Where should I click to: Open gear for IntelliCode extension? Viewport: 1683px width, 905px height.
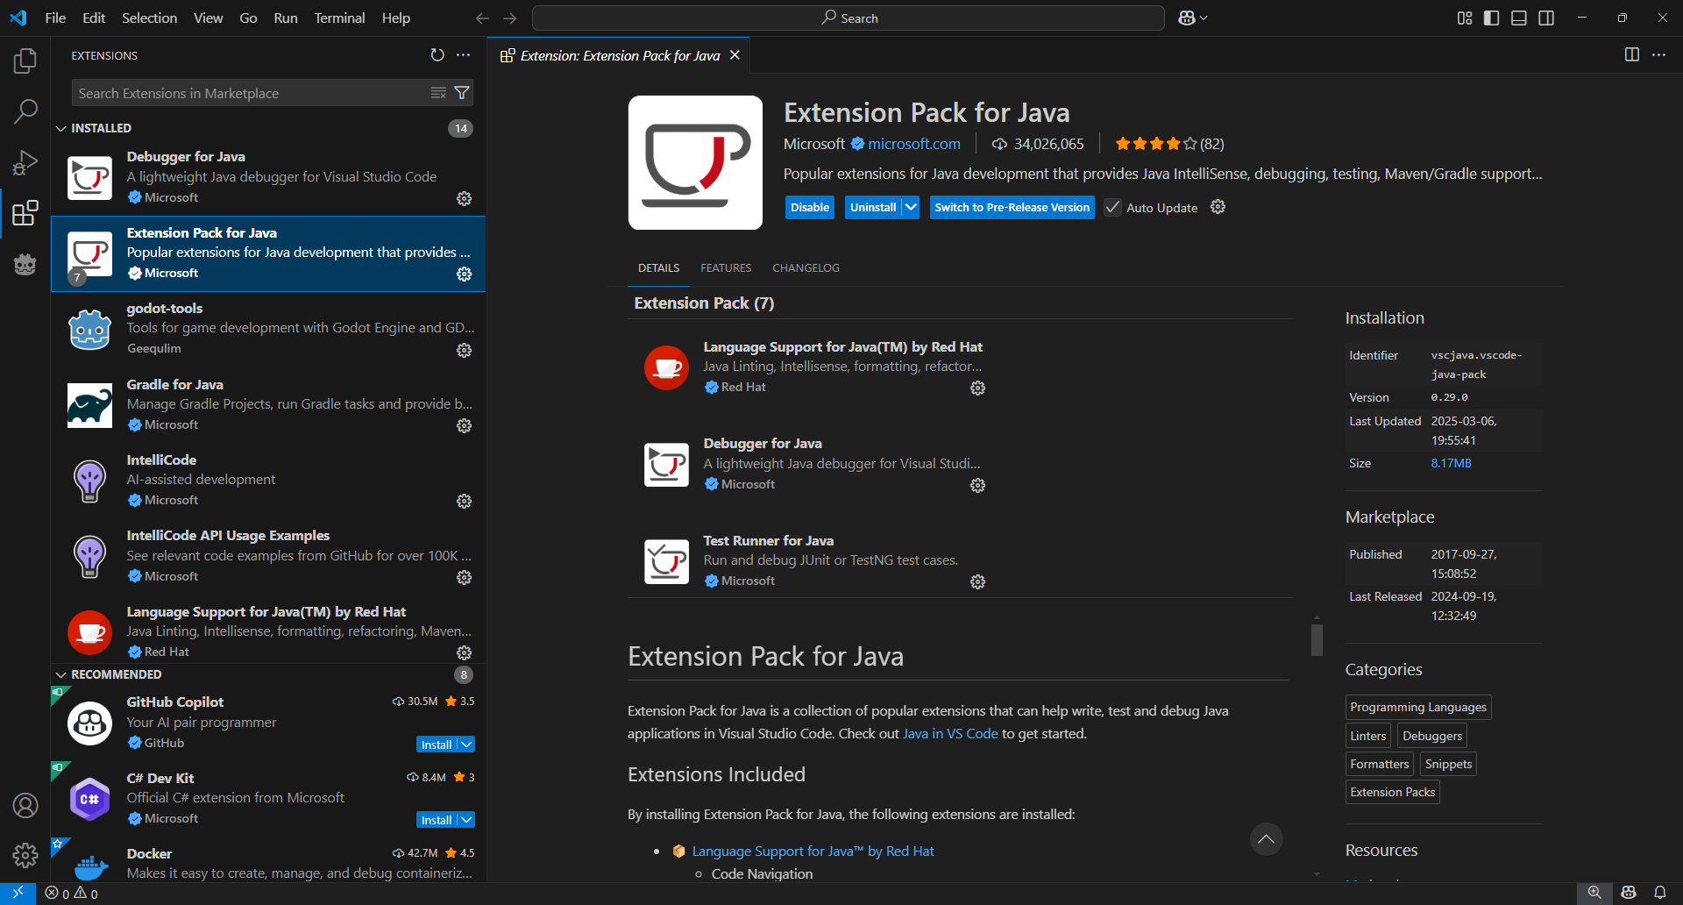[465, 502]
